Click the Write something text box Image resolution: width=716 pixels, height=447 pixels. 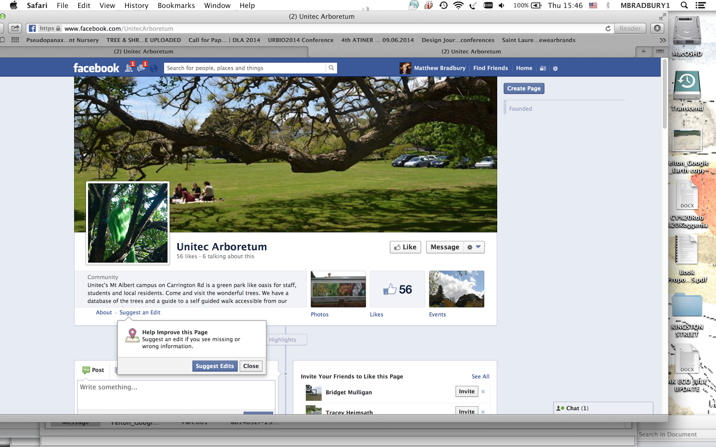click(176, 394)
